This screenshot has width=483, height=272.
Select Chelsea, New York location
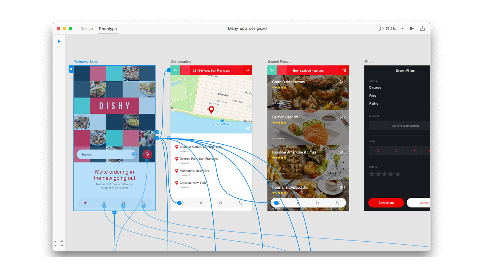[193, 183]
